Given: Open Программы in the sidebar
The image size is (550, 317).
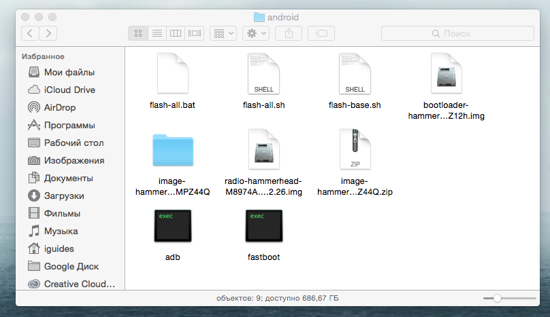Looking at the screenshot, I should pos(61,126).
